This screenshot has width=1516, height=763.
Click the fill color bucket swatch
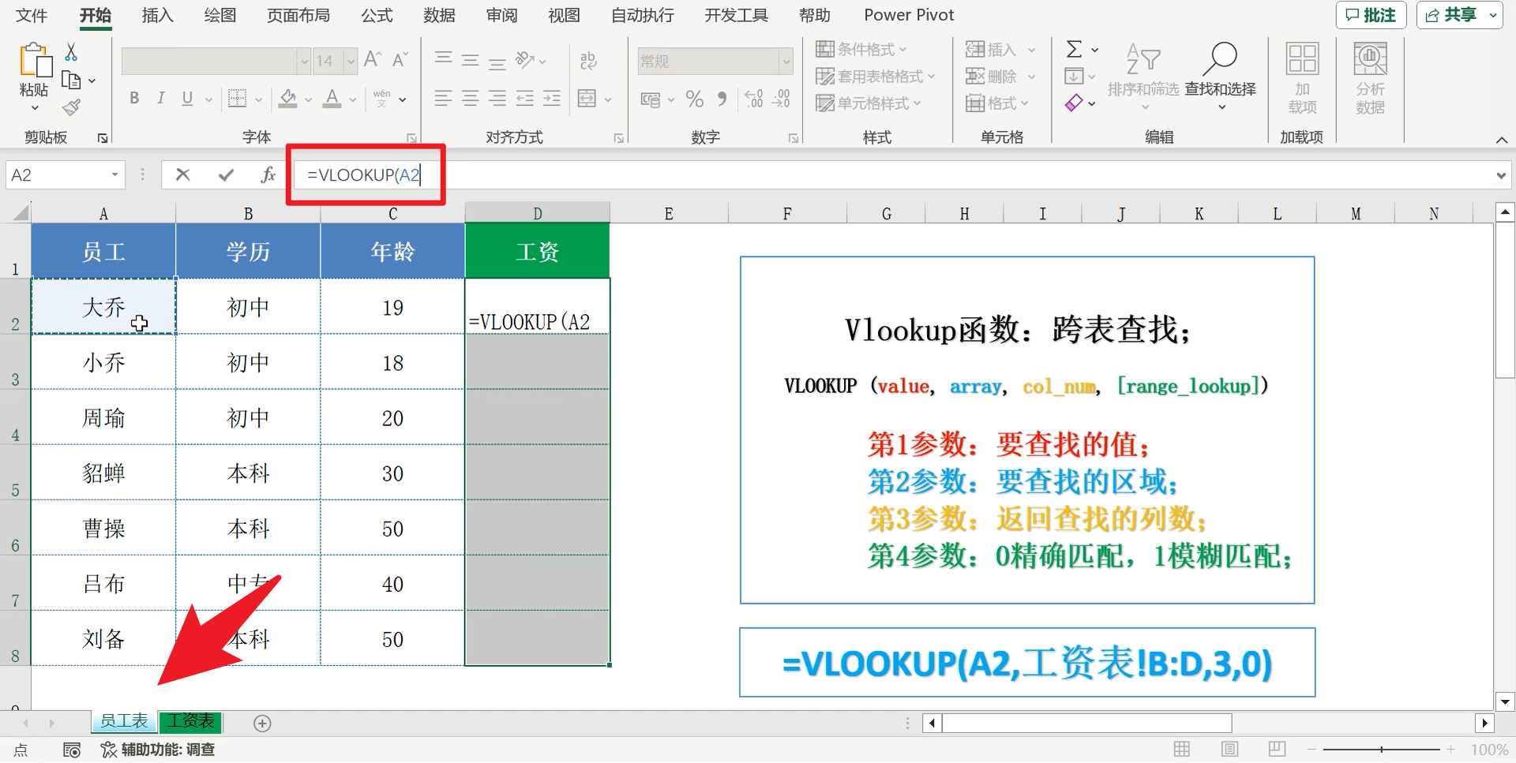click(287, 99)
